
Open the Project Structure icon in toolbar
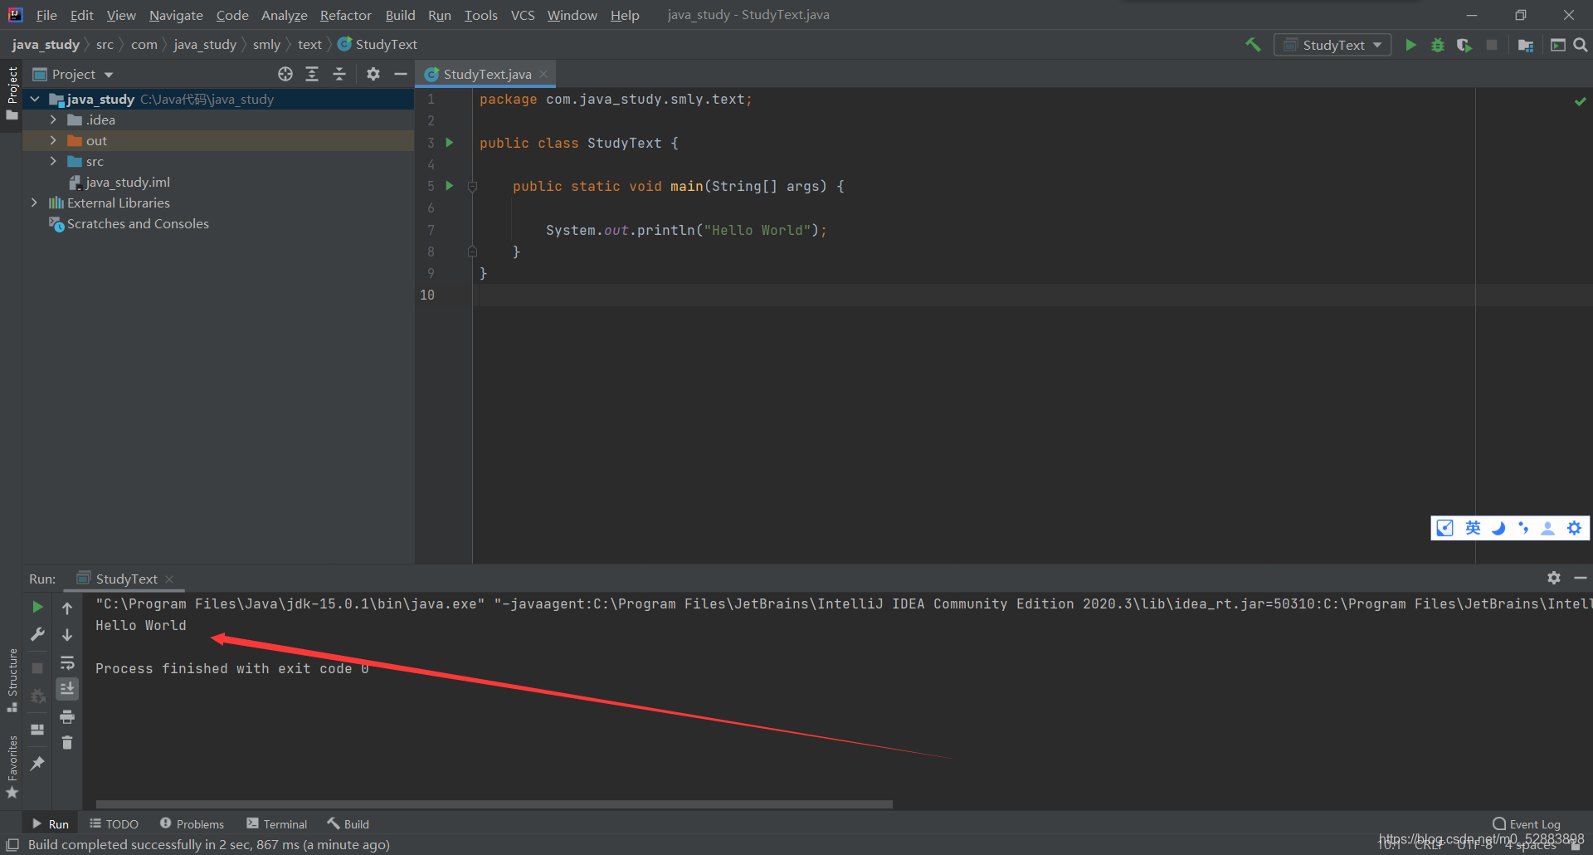tap(1525, 45)
